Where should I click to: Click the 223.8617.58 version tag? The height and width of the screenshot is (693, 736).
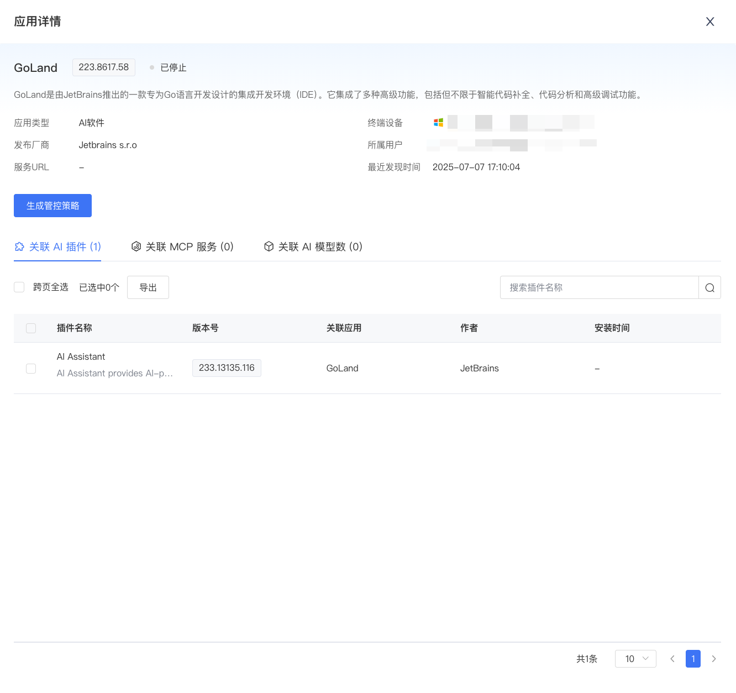(103, 67)
